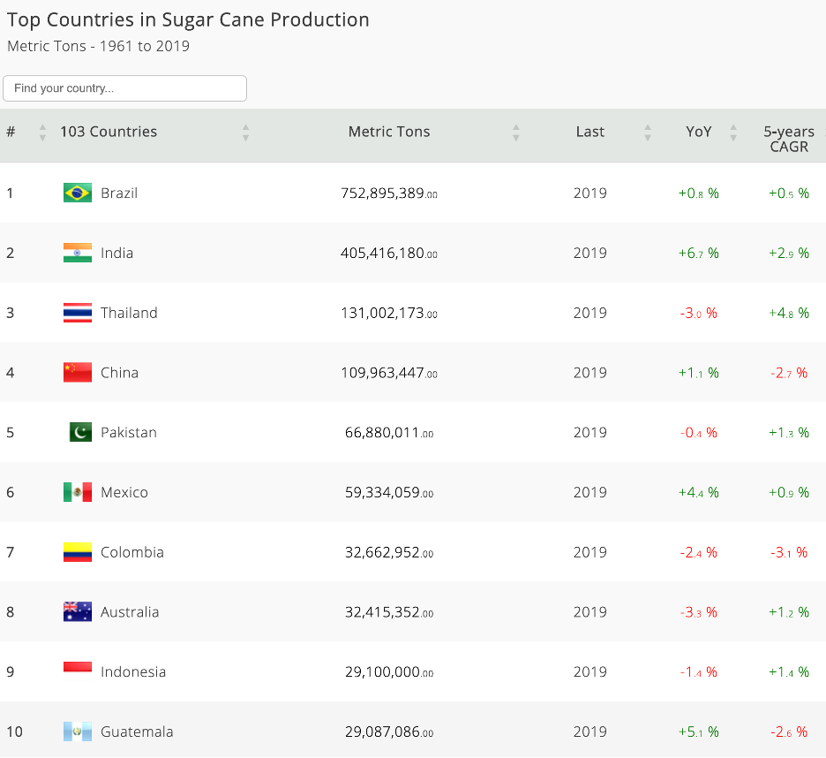The height and width of the screenshot is (758, 826).
Task: Click the Brazil flag icon
Action: (x=78, y=193)
